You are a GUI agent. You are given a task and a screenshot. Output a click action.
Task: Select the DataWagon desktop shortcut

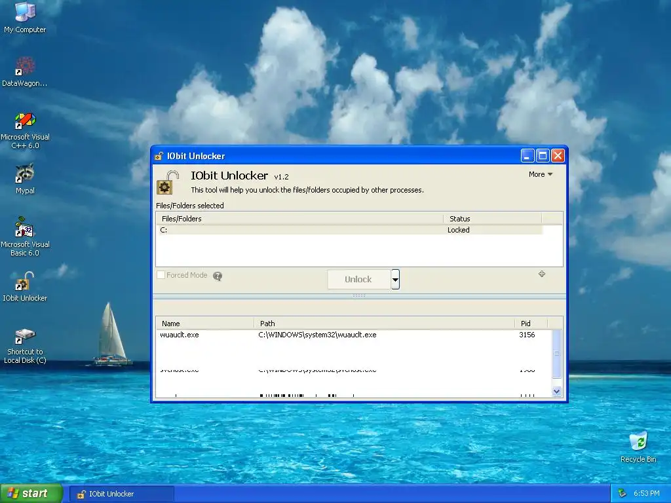click(25, 71)
